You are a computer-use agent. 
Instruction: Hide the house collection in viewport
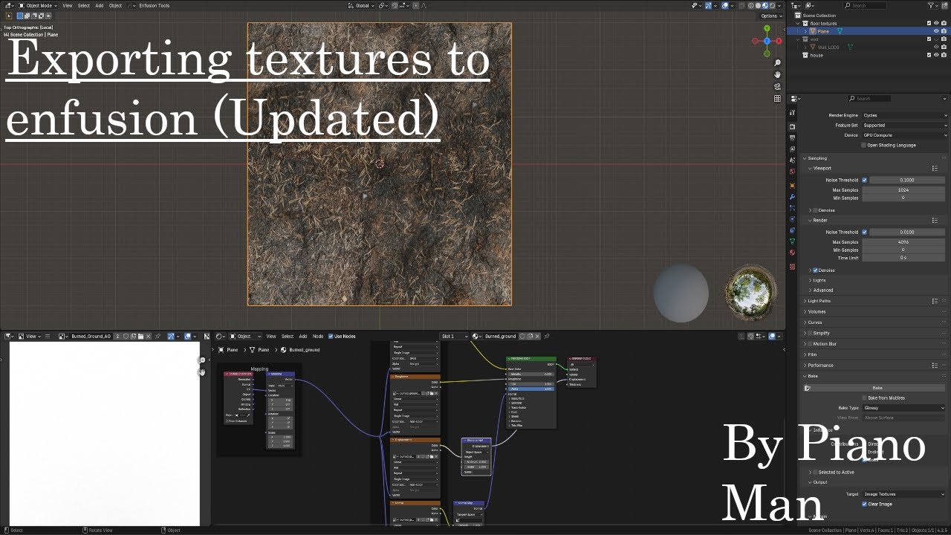[936, 55]
